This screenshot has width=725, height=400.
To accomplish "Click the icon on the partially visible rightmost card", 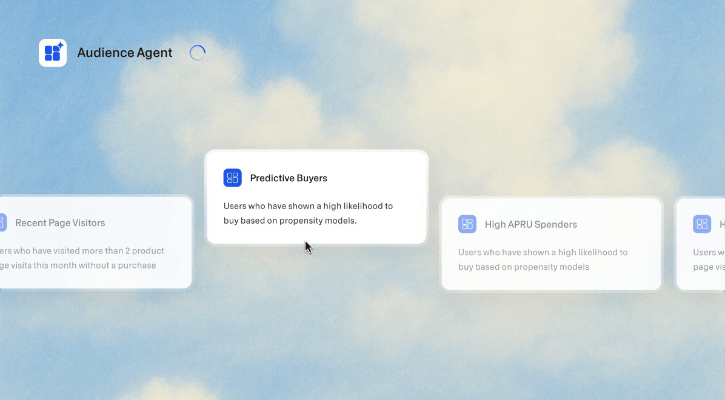I will coord(702,224).
